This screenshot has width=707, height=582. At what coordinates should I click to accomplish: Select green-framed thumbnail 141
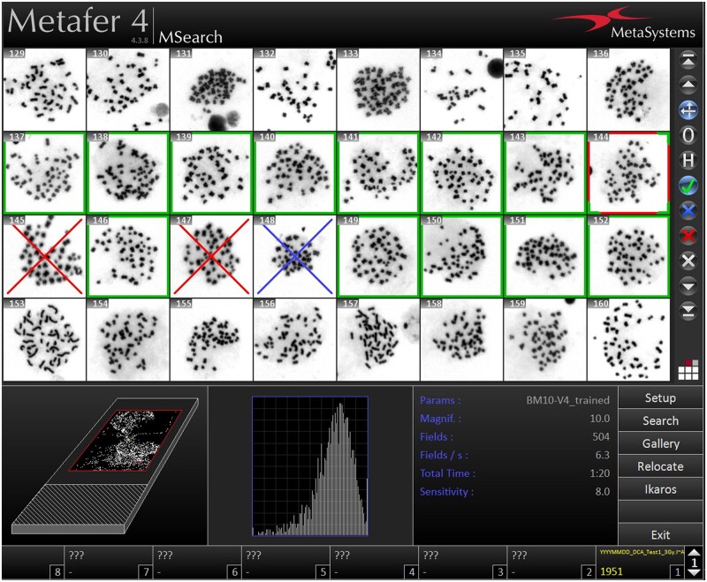coord(378,173)
